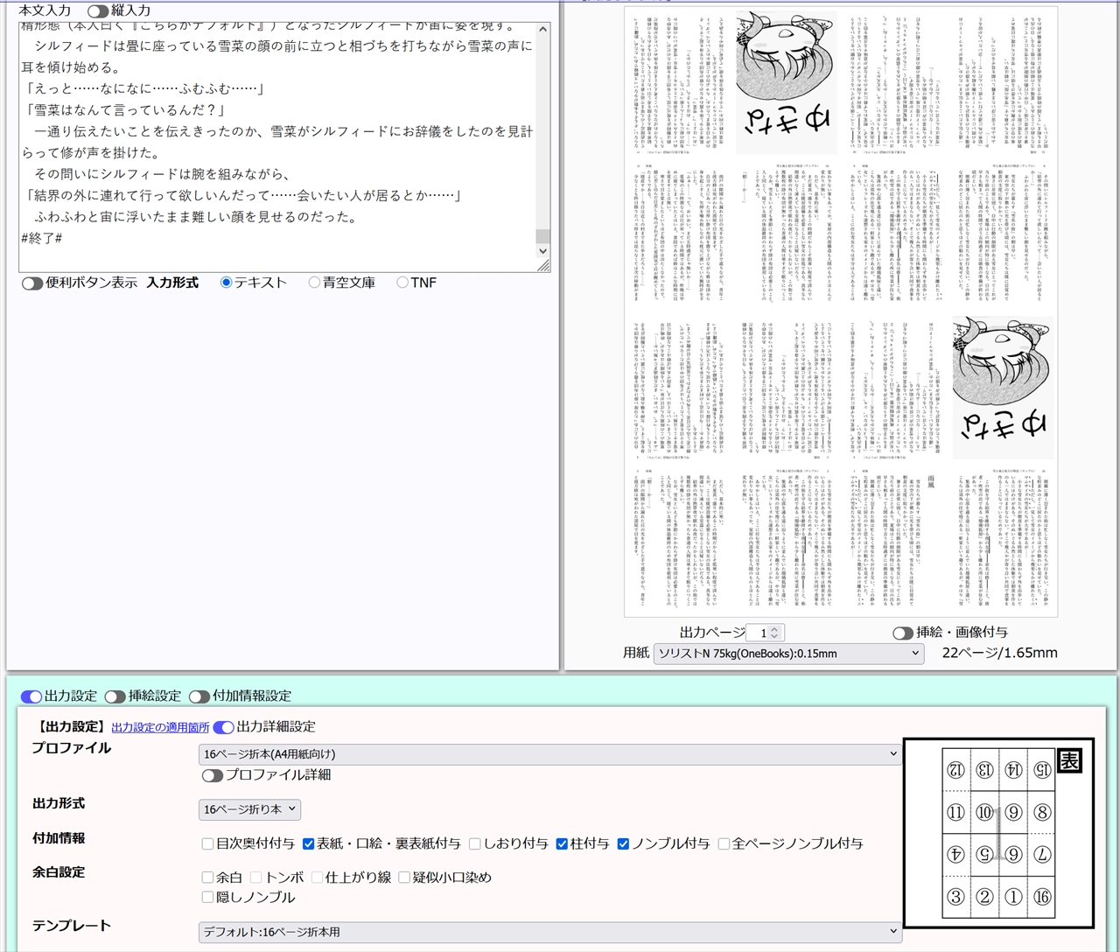Viewport: 1120px width, 952px height.
Task: Expand the プロファイル詳細 section
Action: pos(213,775)
